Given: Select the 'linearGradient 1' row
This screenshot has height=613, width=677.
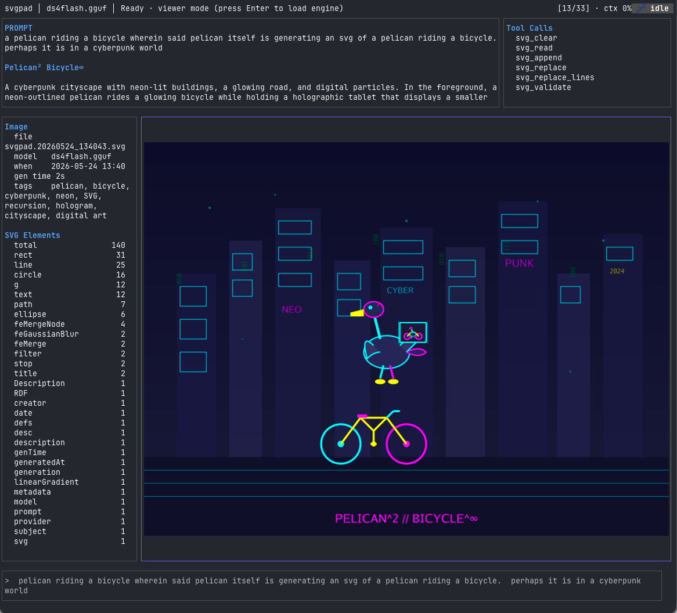Looking at the screenshot, I should (70, 482).
